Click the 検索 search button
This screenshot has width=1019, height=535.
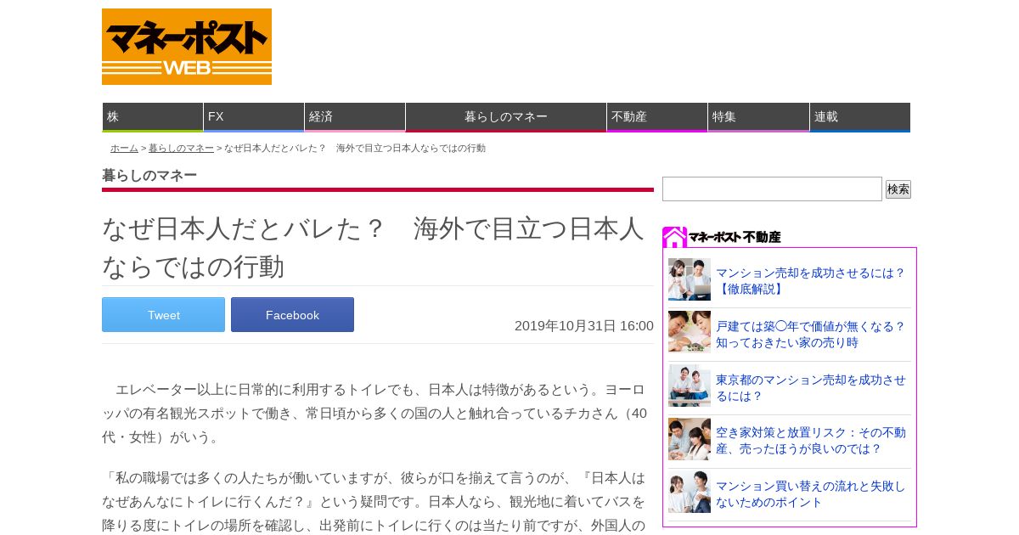tap(898, 189)
